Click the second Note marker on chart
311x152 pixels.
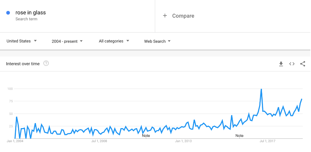(239, 135)
